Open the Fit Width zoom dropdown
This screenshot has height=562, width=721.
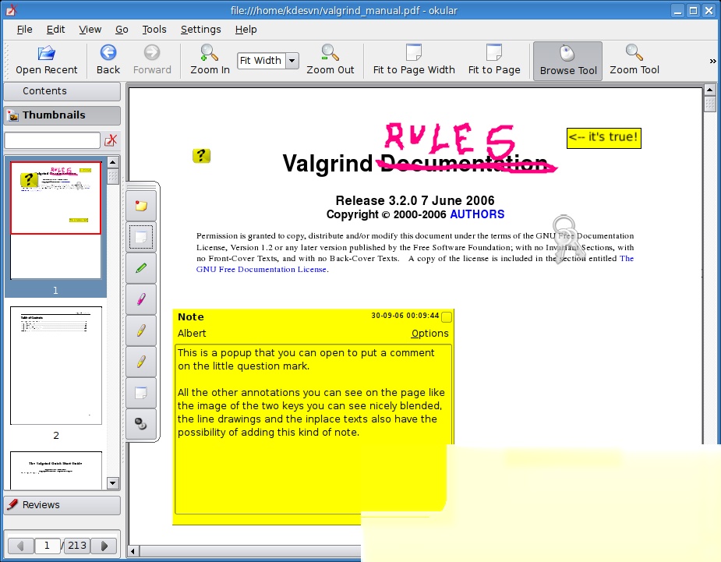tap(292, 61)
